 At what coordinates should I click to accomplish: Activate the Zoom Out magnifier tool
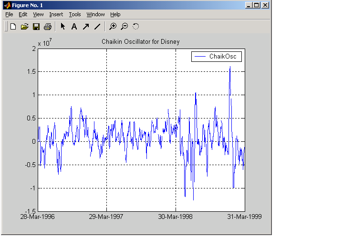coord(125,27)
